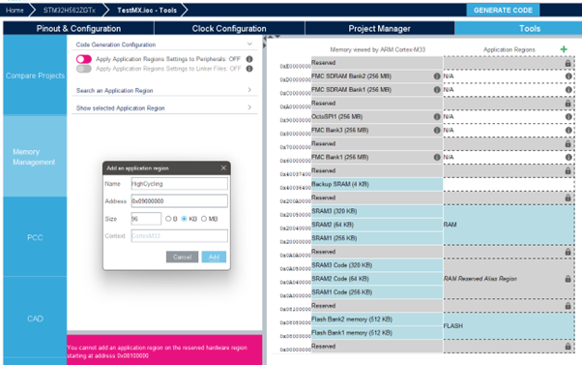Image resolution: width=582 pixels, height=365 pixels.
Task: Click lock icon on Reserved row at 0x08100000
Action: point(567,306)
